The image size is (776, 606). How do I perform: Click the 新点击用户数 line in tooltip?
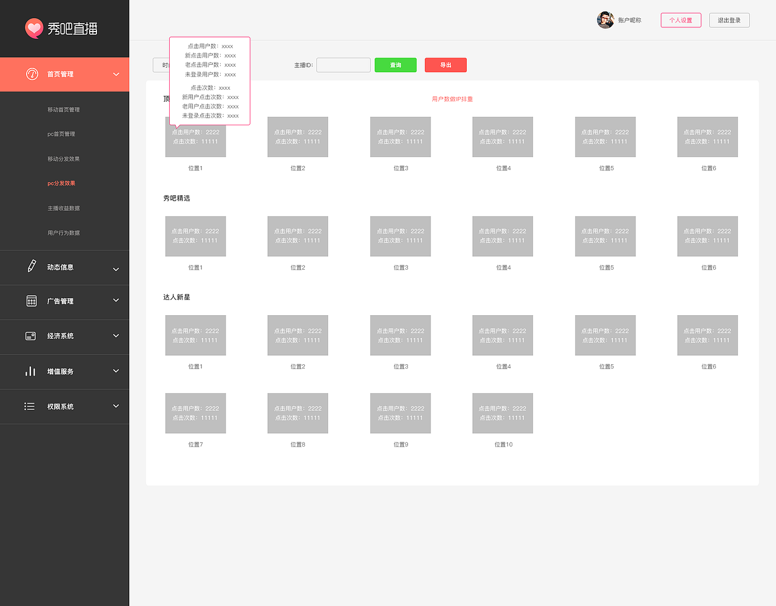pyautogui.click(x=210, y=55)
